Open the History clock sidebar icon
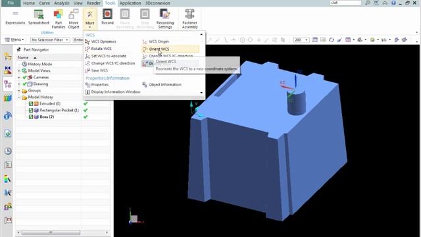Image resolution: width=421 pixels, height=237 pixels. point(7,151)
